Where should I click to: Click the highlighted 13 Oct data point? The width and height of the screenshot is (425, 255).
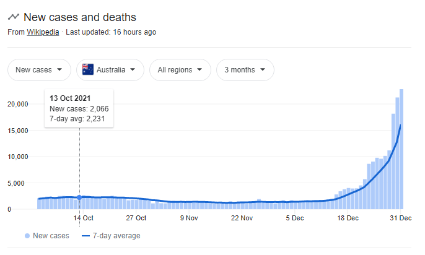click(79, 197)
